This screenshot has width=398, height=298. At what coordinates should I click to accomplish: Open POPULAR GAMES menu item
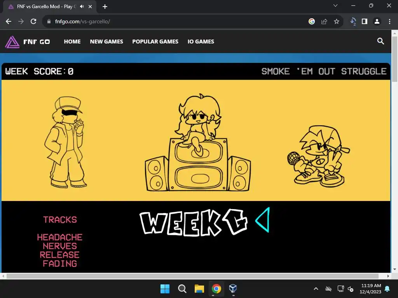click(155, 42)
